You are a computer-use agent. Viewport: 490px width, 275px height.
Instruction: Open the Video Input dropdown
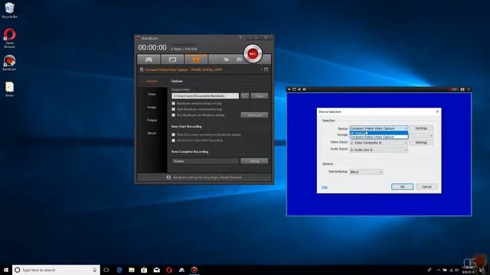[378, 143]
